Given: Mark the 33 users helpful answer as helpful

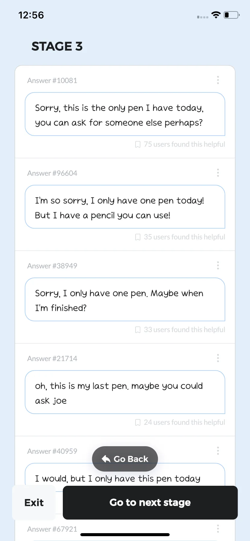Looking at the screenshot, I should click(138, 330).
